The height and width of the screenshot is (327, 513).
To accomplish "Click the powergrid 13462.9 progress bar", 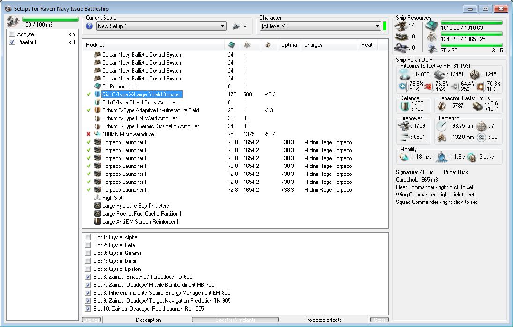I will pyautogui.click(x=471, y=34).
